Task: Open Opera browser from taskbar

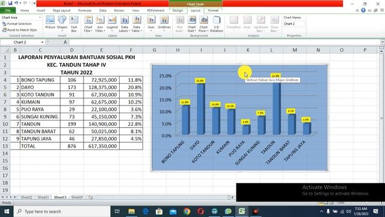Action: [200, 212]
